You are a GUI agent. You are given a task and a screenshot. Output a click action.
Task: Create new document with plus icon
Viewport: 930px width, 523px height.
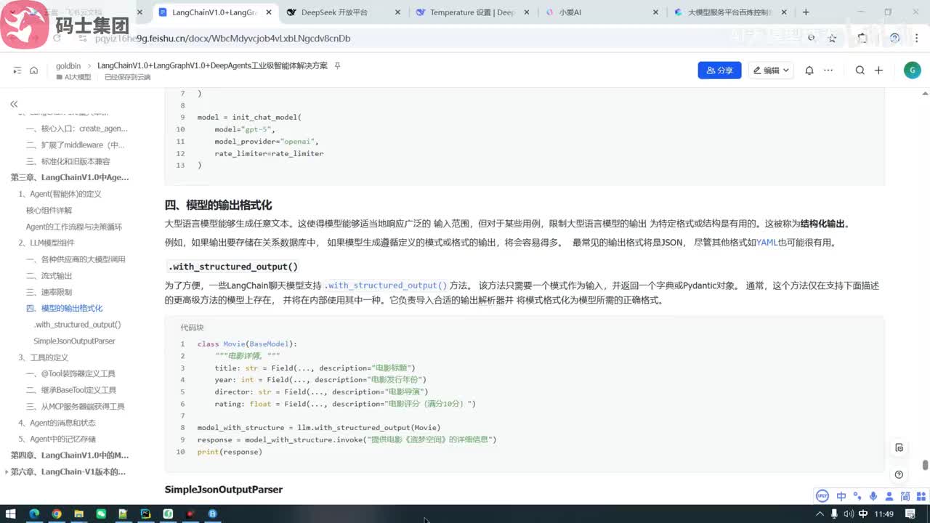(878, 70)
